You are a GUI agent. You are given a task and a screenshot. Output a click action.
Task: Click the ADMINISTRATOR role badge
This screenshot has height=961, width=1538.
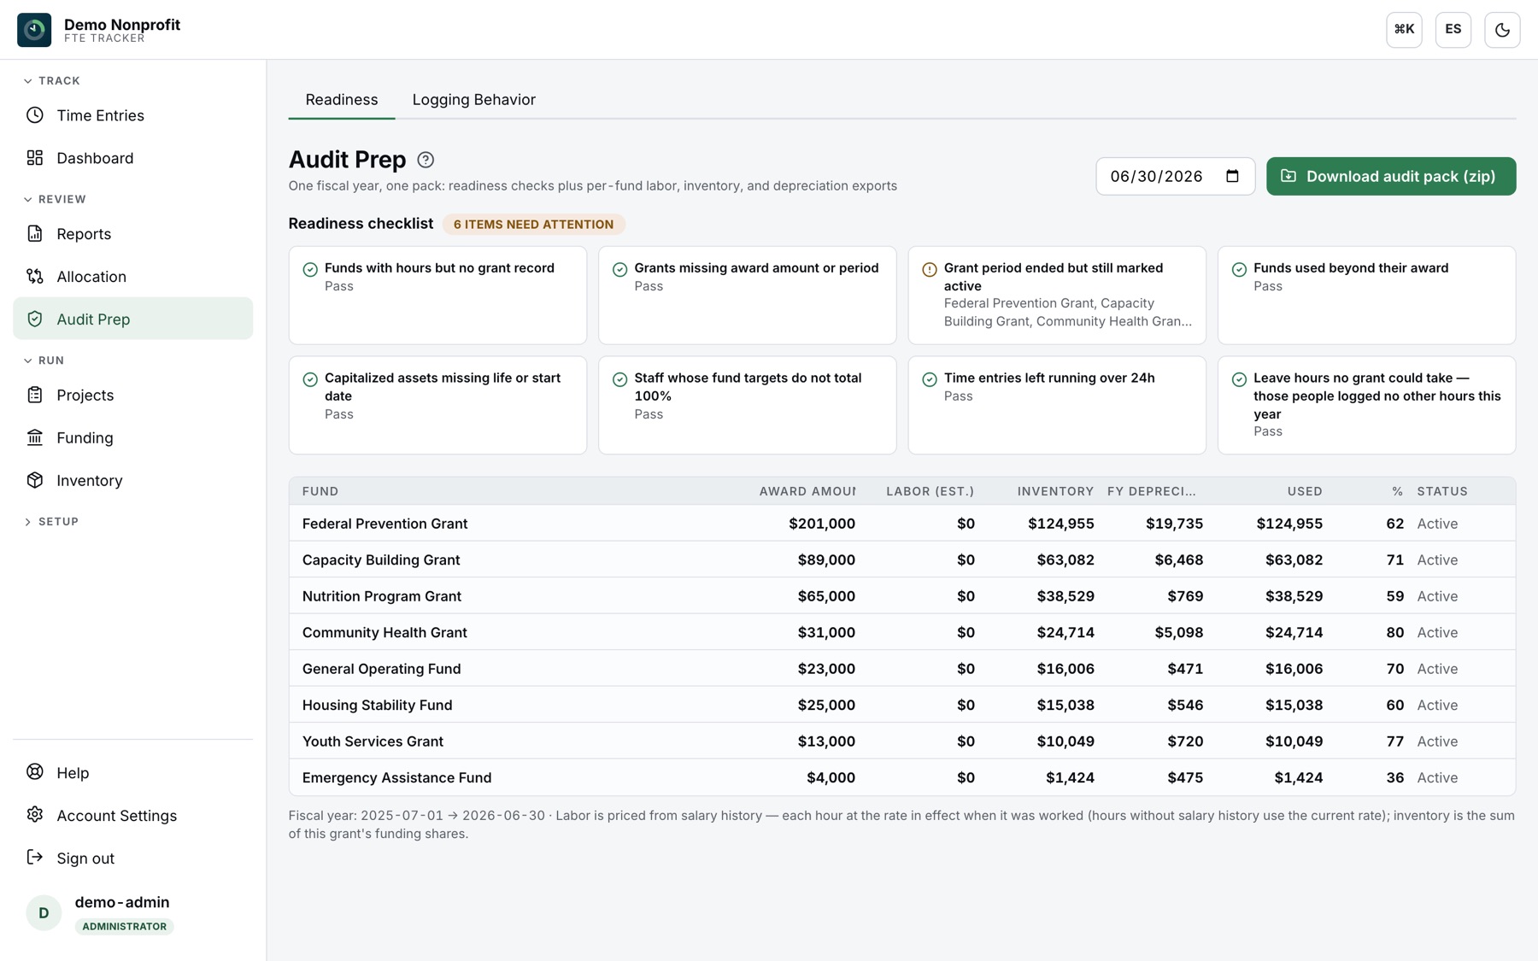(124, 927)
